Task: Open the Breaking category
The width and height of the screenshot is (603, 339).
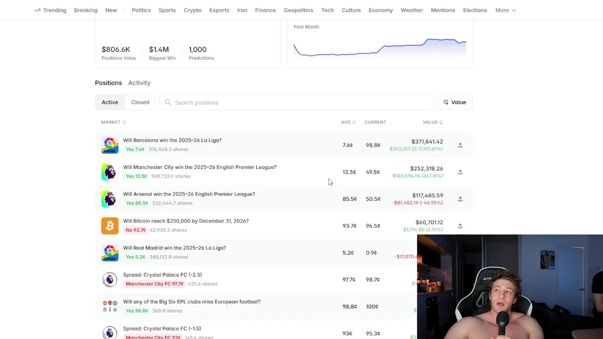Action: 86,10
